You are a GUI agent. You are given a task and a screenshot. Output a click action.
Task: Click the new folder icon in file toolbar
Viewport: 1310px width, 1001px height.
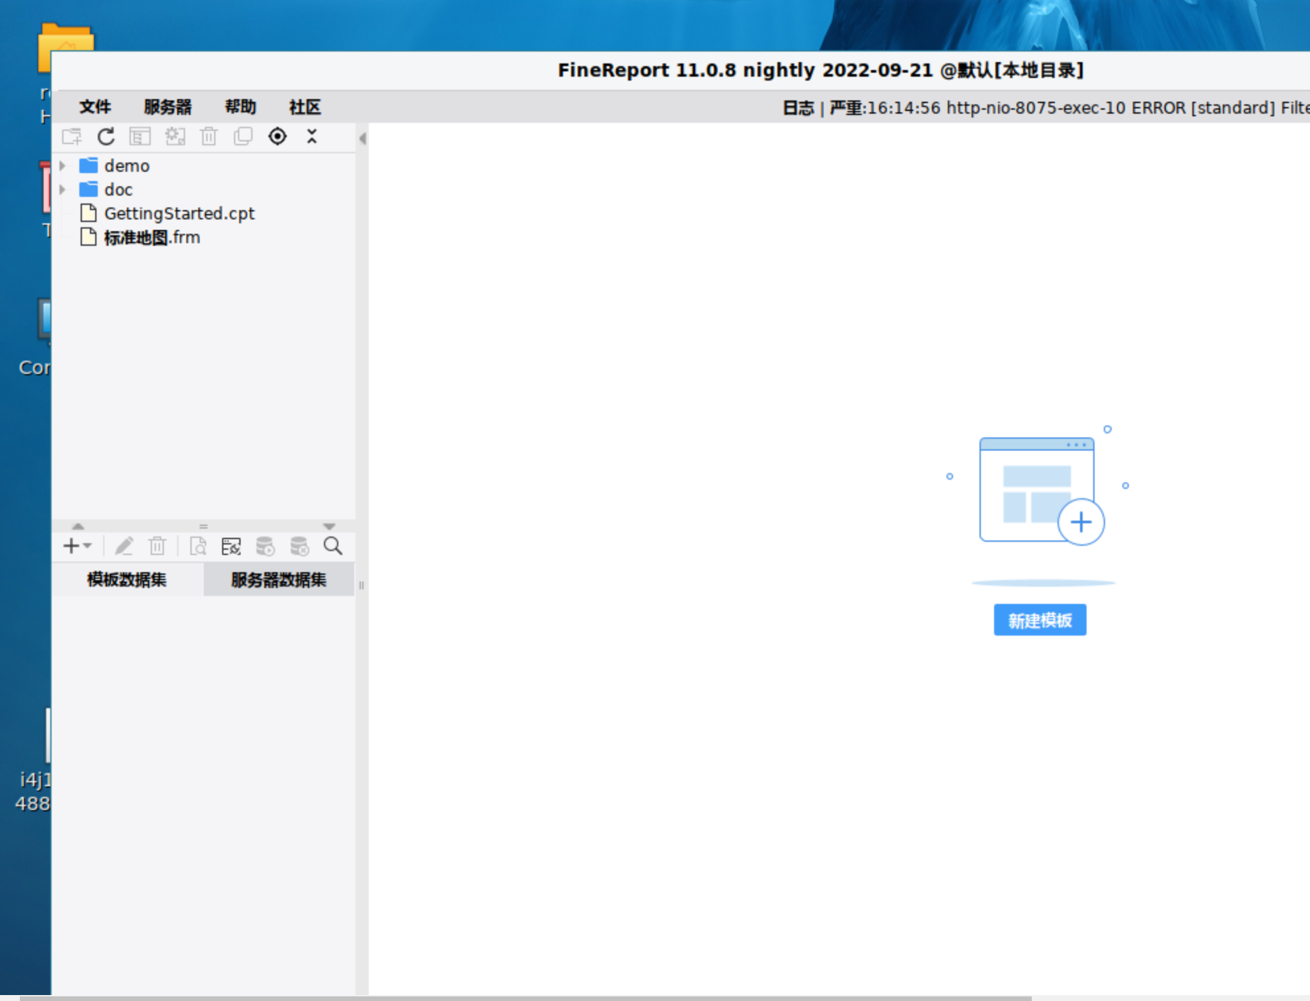coord(71,137)
